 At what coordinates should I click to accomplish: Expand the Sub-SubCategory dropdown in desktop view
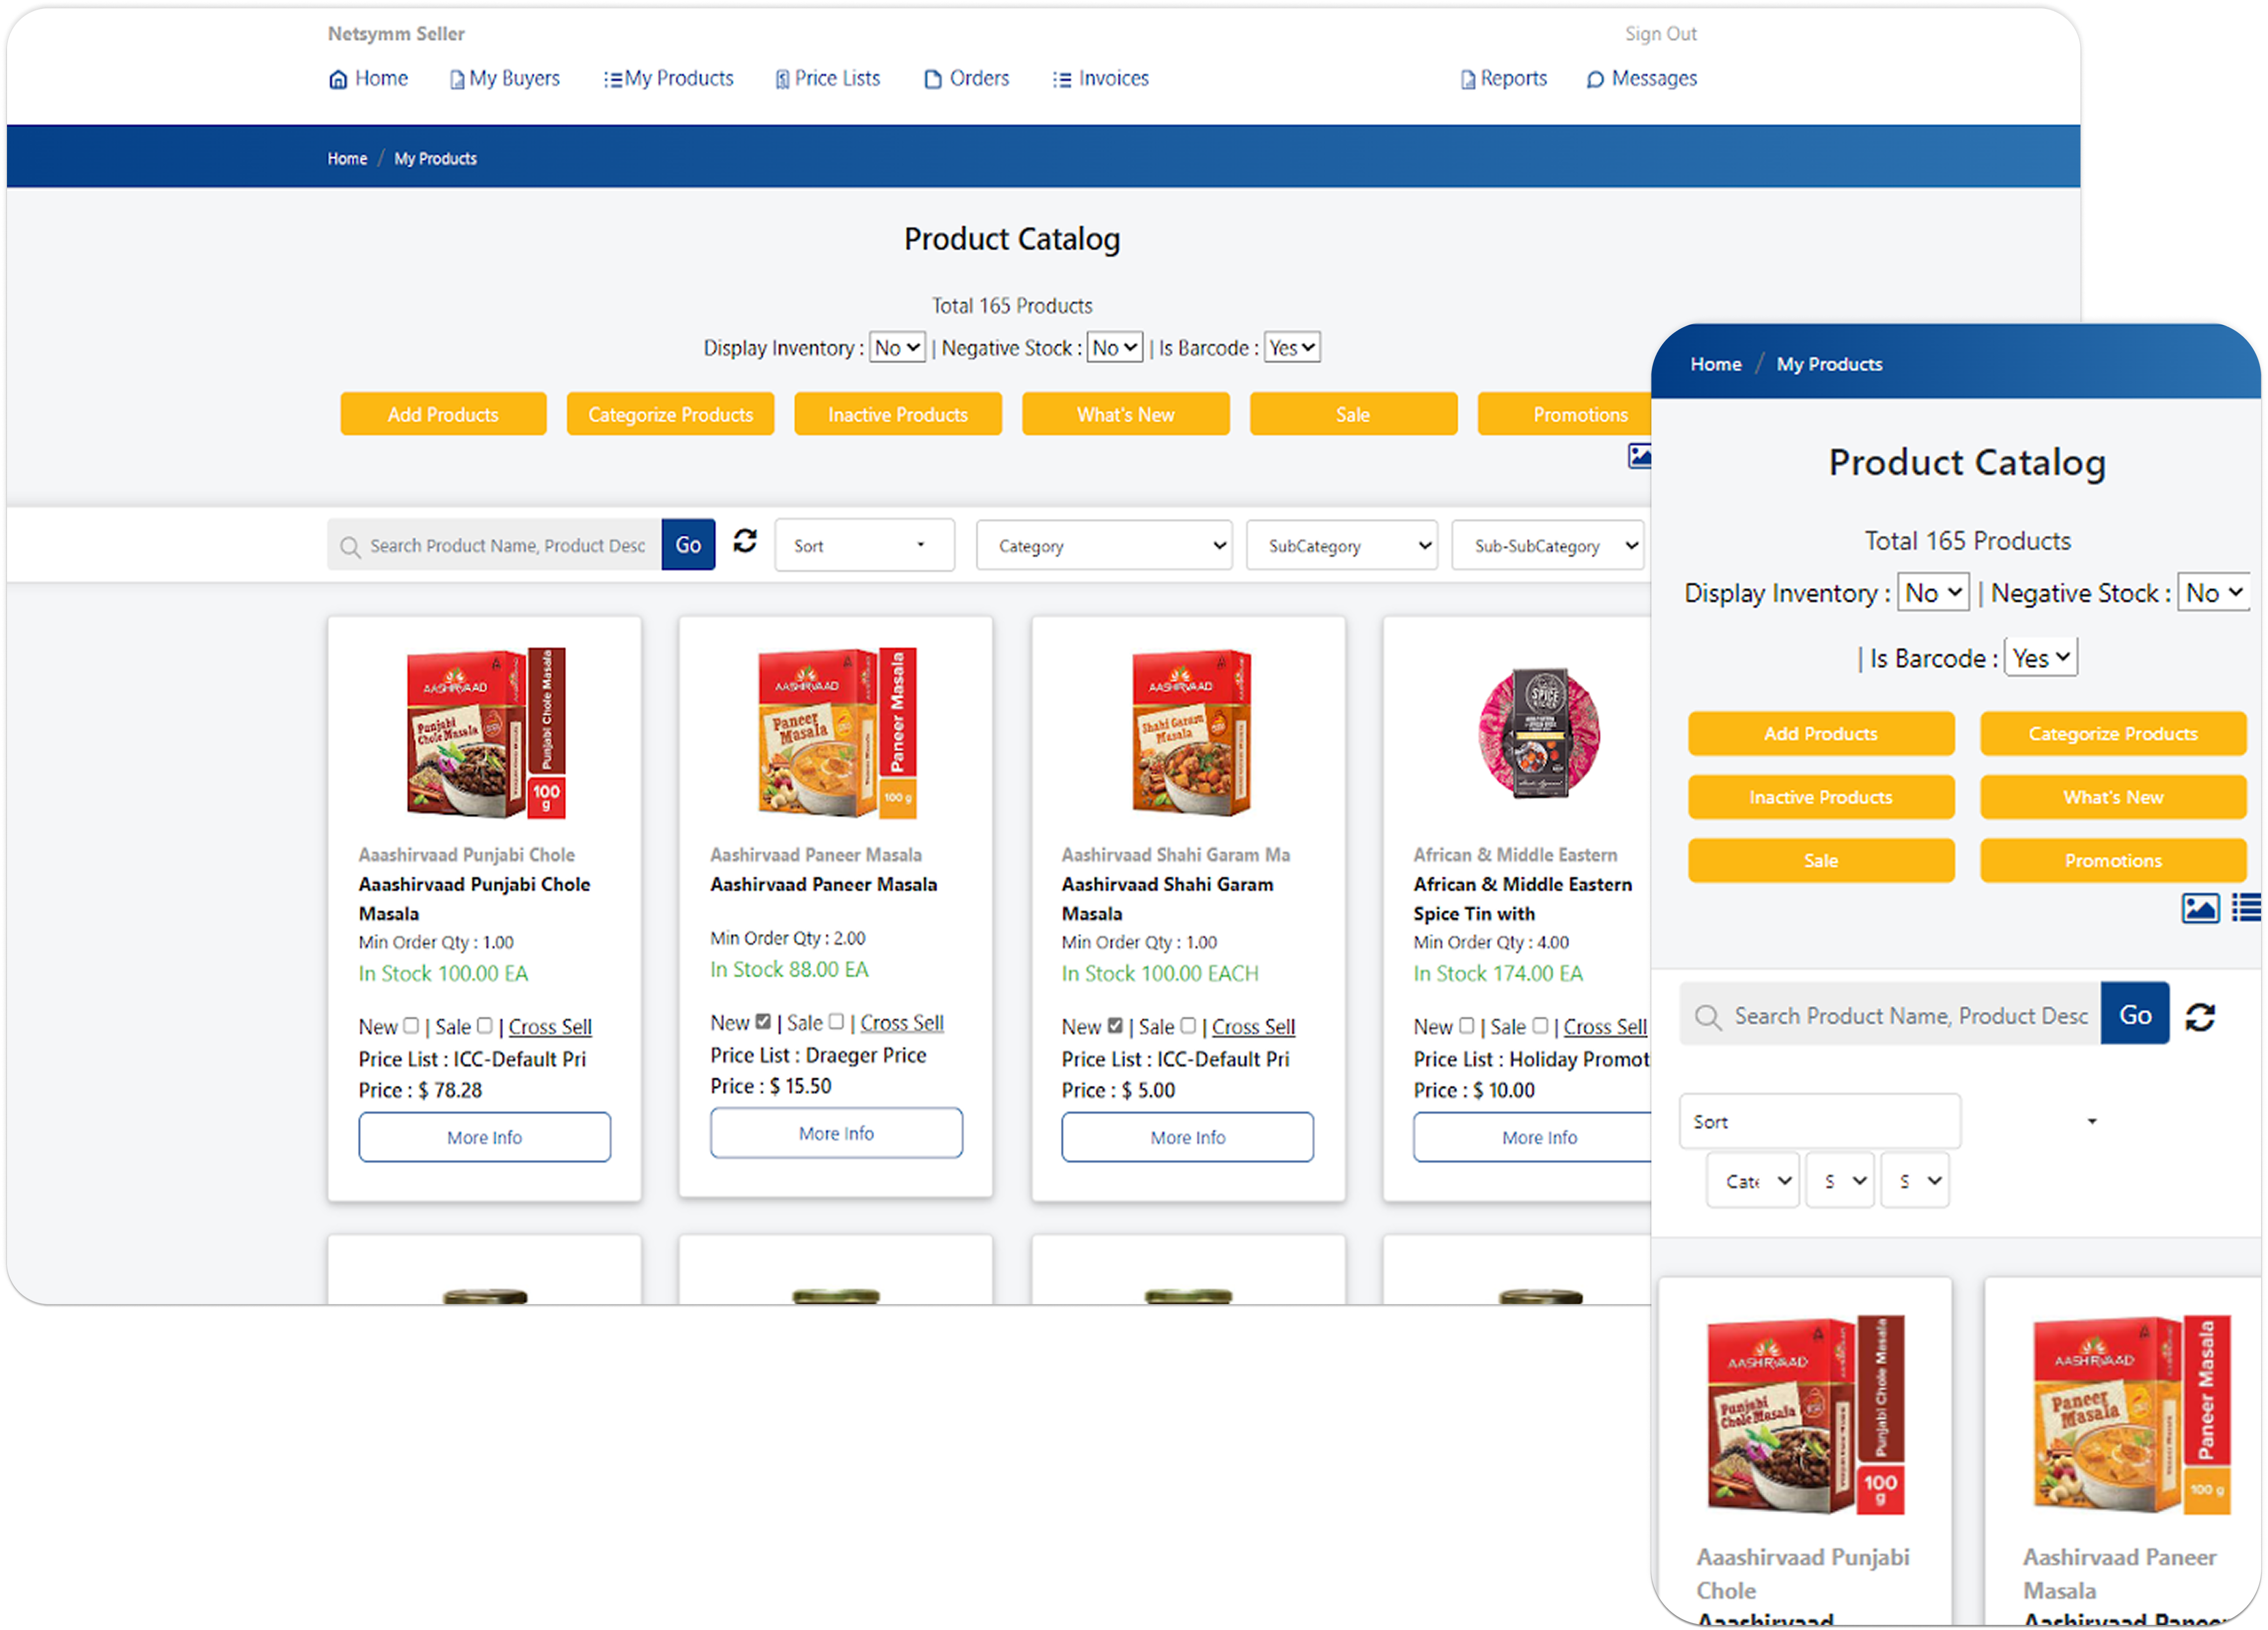pos(1548,545)
